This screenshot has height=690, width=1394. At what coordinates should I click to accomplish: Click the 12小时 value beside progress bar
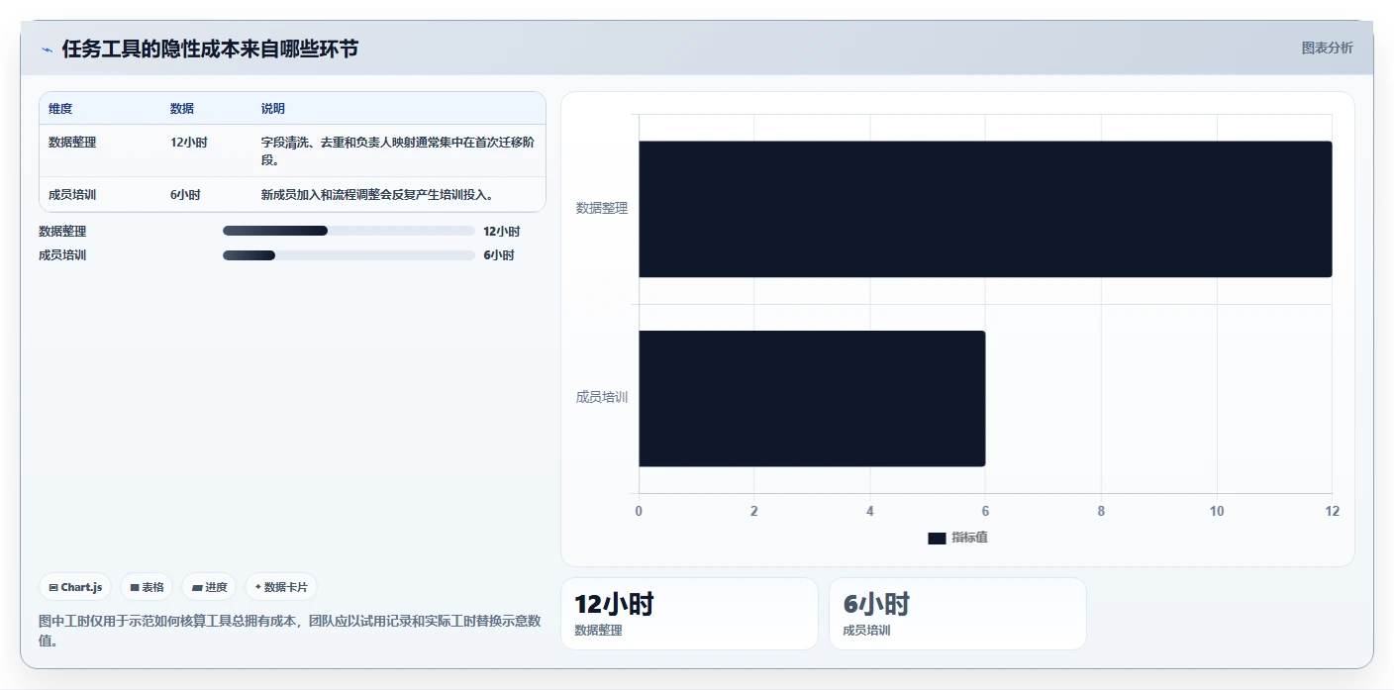point(501,232)
